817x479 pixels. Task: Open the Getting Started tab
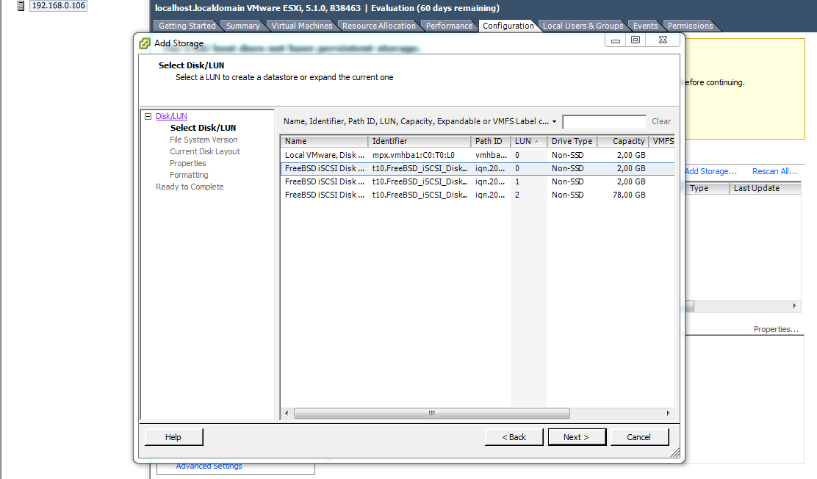pos(187,26)
